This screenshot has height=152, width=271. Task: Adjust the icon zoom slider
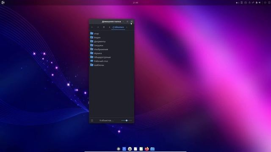click(x=127, y=120)
